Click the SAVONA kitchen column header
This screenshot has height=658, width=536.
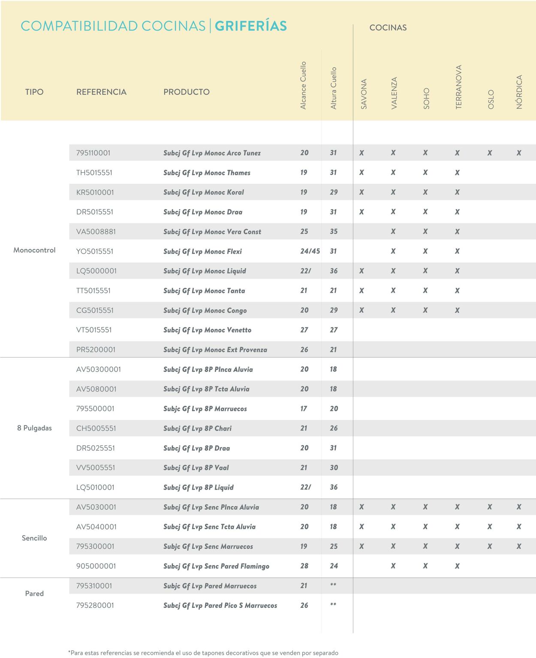click(x=364, y=94)
